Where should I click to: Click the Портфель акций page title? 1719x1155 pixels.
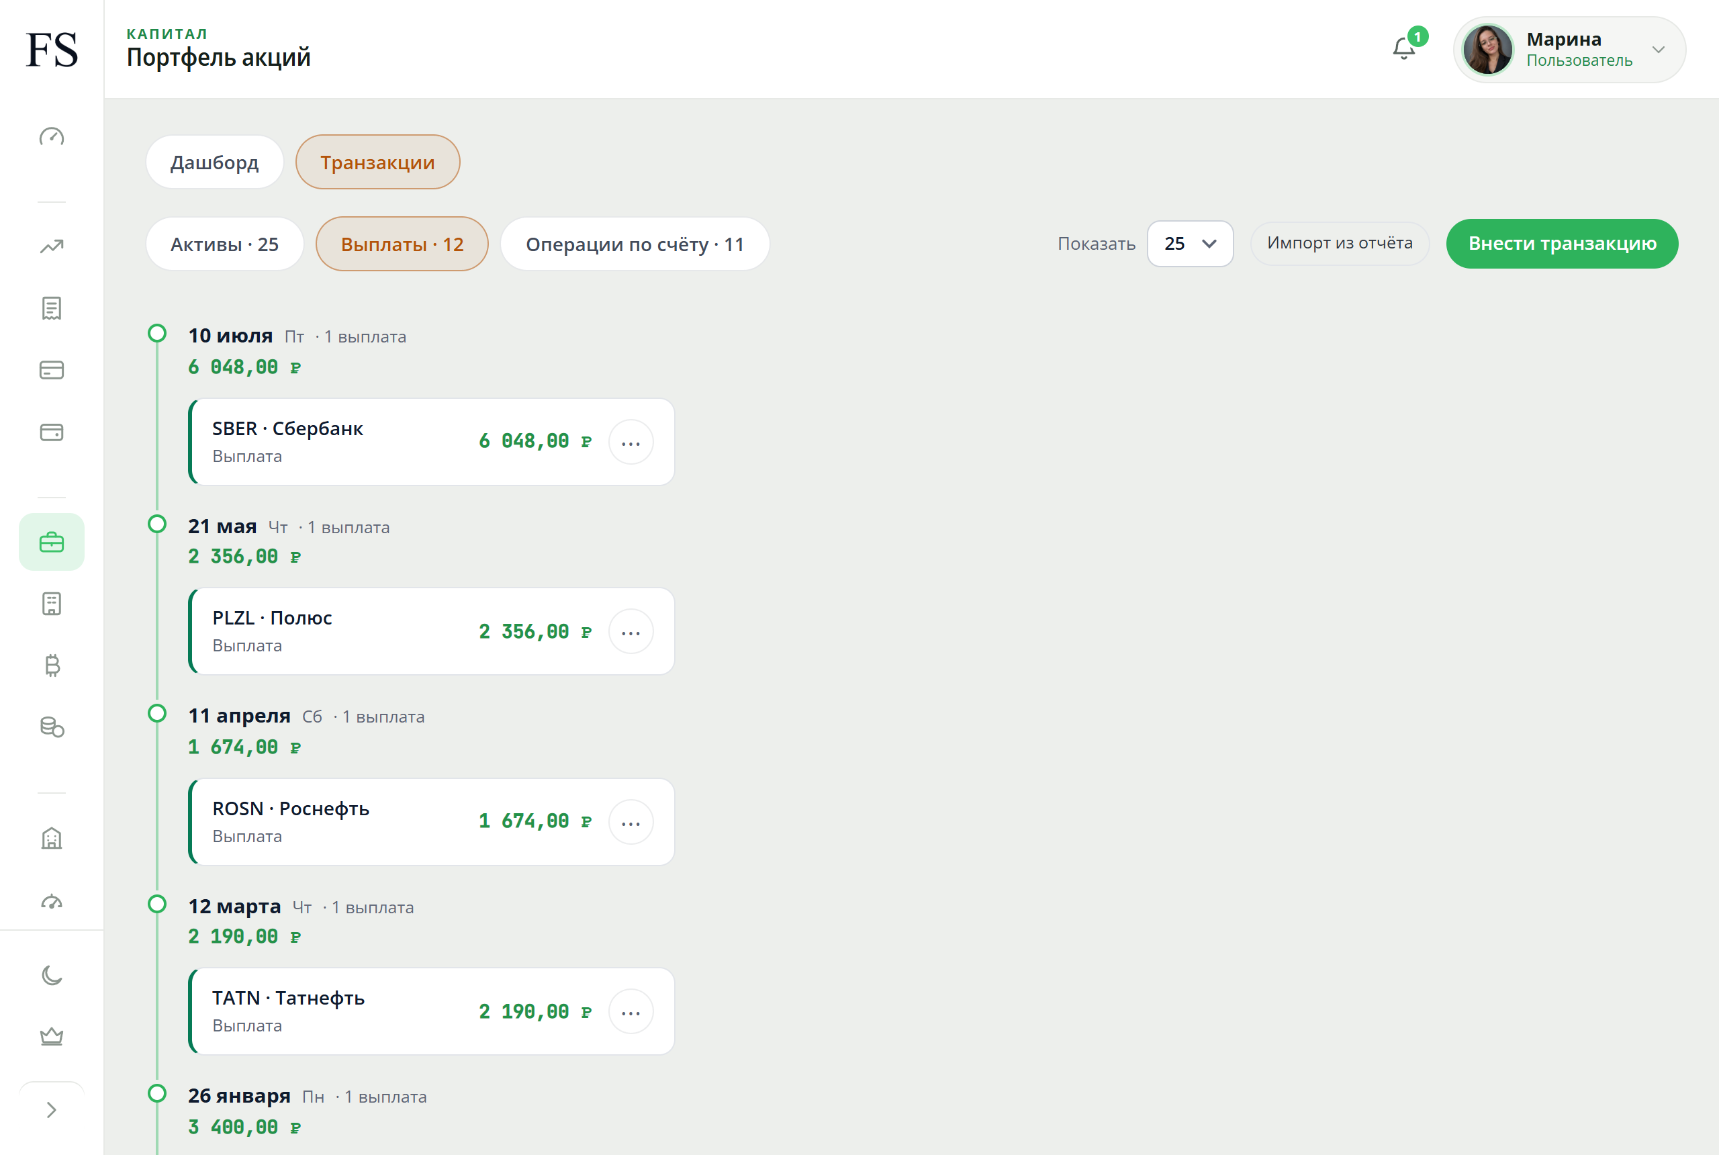tap(219, 58)
